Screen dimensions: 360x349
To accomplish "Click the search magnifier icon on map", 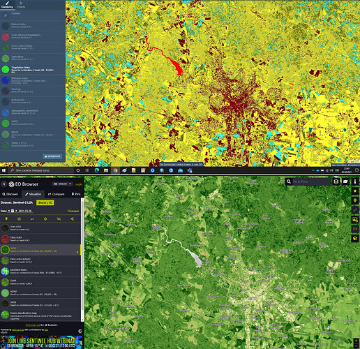I will point(289,181).
